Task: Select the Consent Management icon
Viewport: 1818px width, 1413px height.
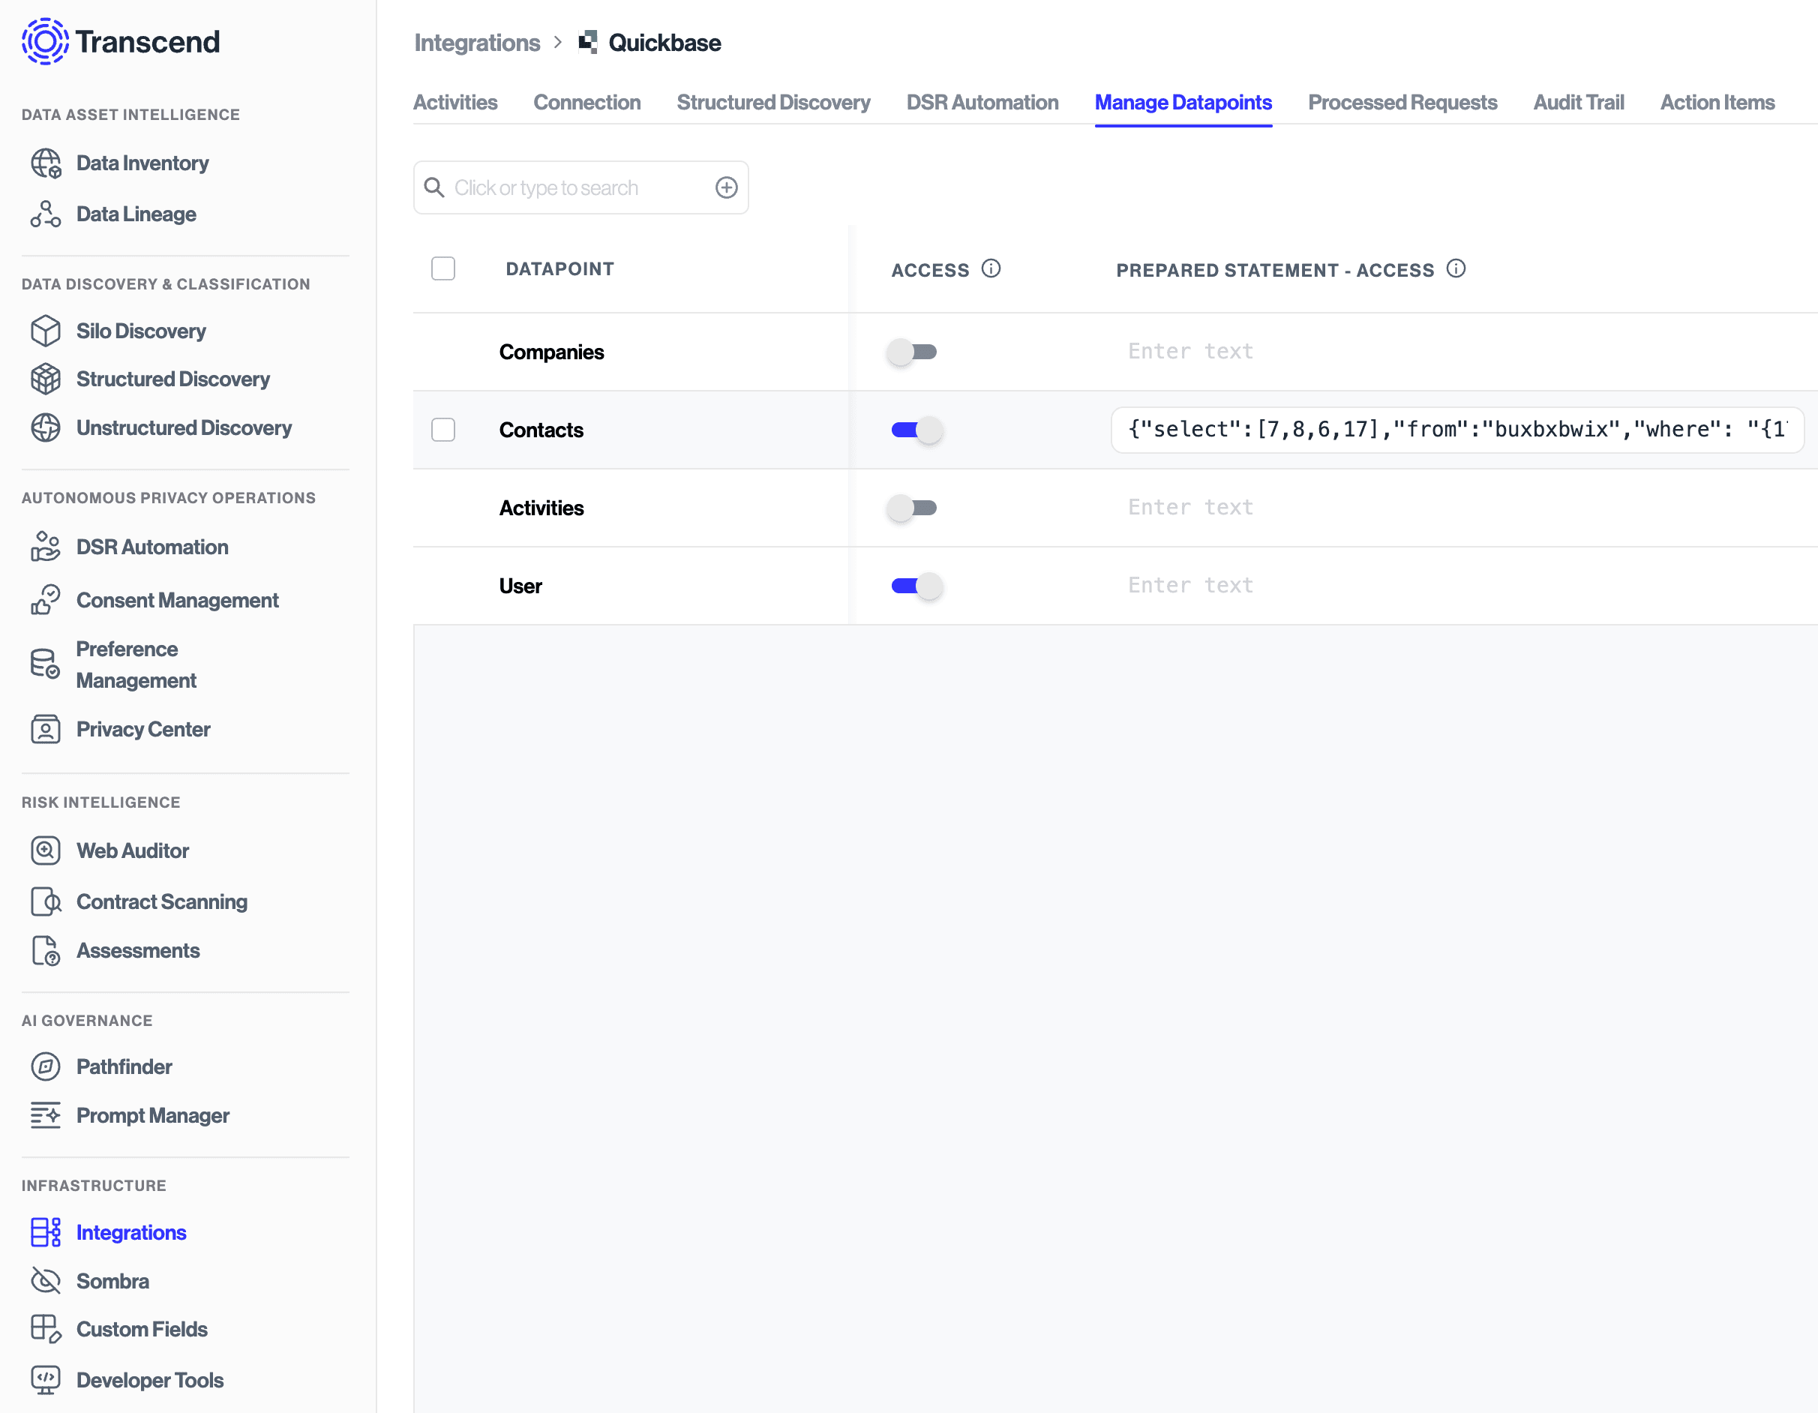Action: (x=45, y=599)
